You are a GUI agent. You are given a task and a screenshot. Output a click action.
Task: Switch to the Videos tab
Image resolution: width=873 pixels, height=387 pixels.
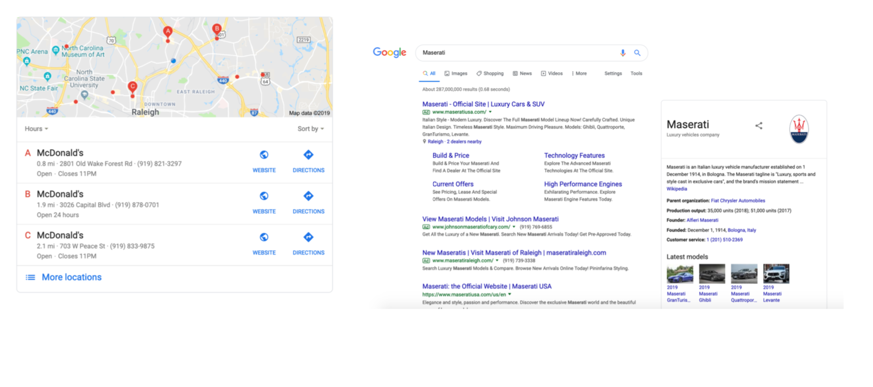(552, 74)
